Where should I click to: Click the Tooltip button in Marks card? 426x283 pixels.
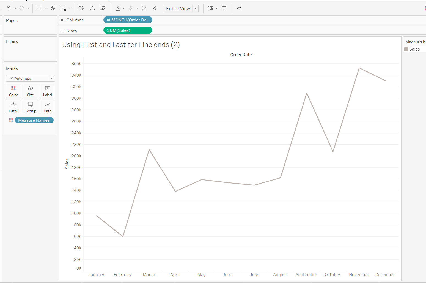click(31, 107)
